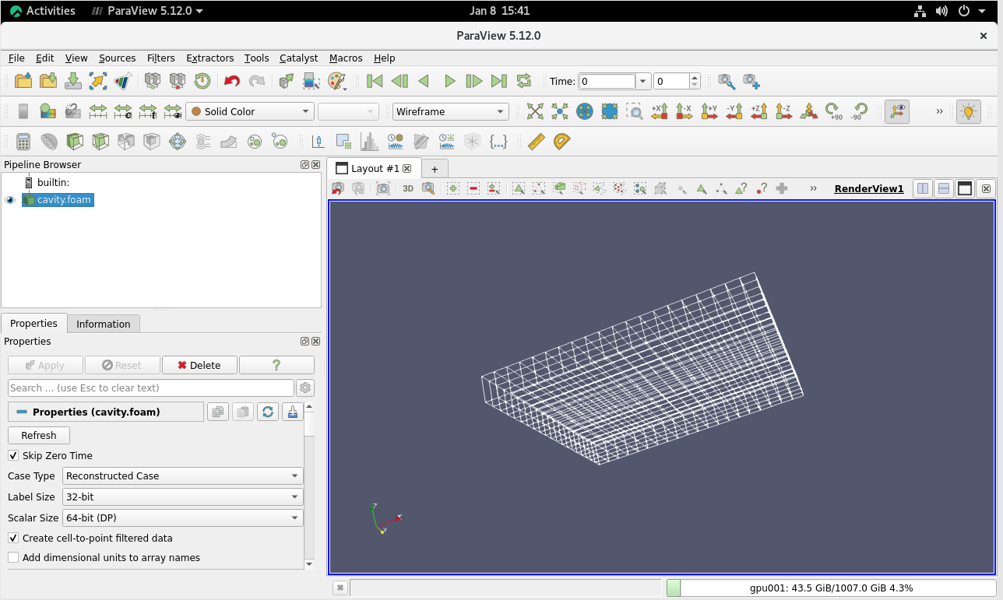Switch to the Information tab

[103, 324]
